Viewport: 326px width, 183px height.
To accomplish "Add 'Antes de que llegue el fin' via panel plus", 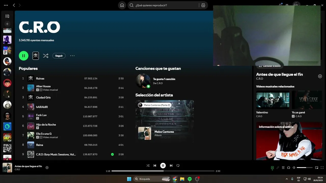I will [x=320, y=76].
